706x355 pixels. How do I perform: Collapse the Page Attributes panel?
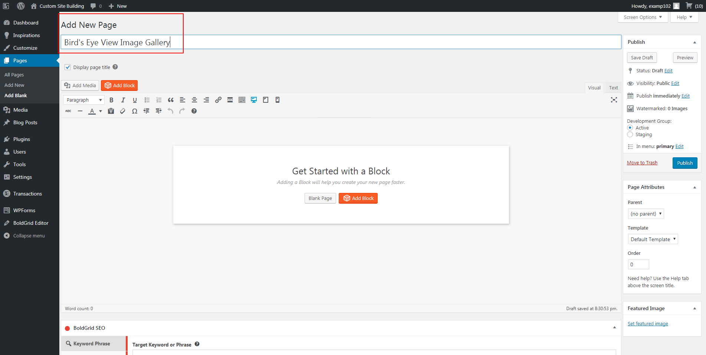click(695, 187)
